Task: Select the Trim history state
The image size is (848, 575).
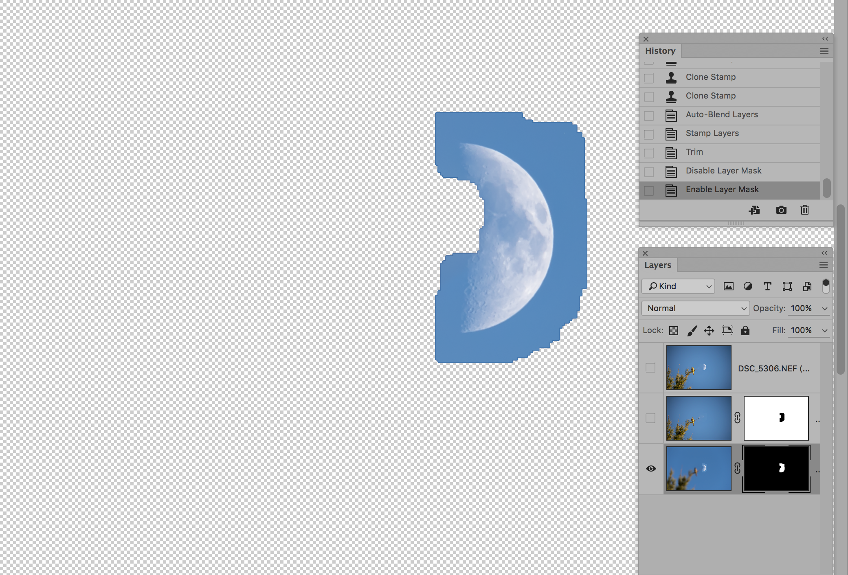Action: pos(694,152)
